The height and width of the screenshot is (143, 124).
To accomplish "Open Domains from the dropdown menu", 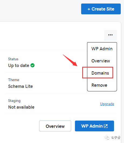I will [100, 73].
